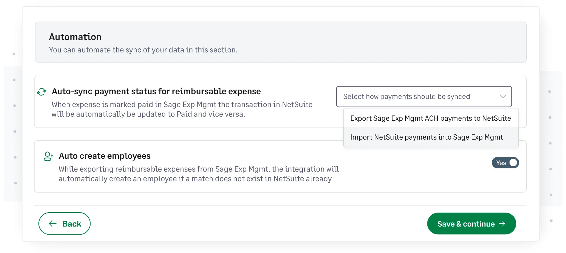The image size is (566, 253).
Task: Click the Yes label on the toggle
Action: [501, 163]
